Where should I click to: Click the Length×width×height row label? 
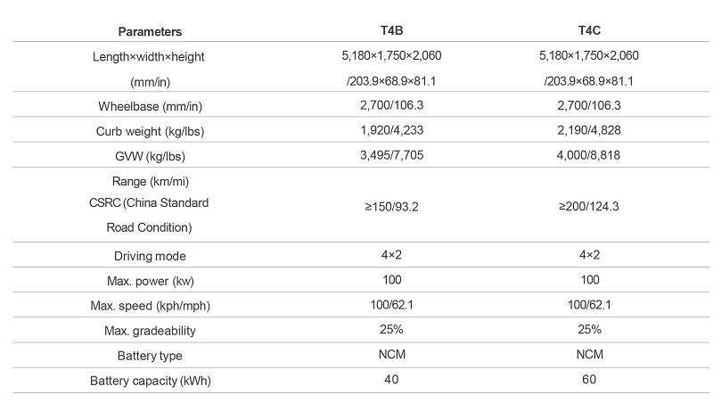(149, 56)
